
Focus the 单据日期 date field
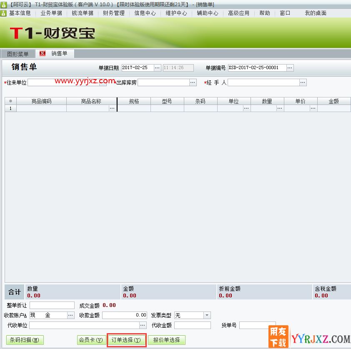click(138, 68)
